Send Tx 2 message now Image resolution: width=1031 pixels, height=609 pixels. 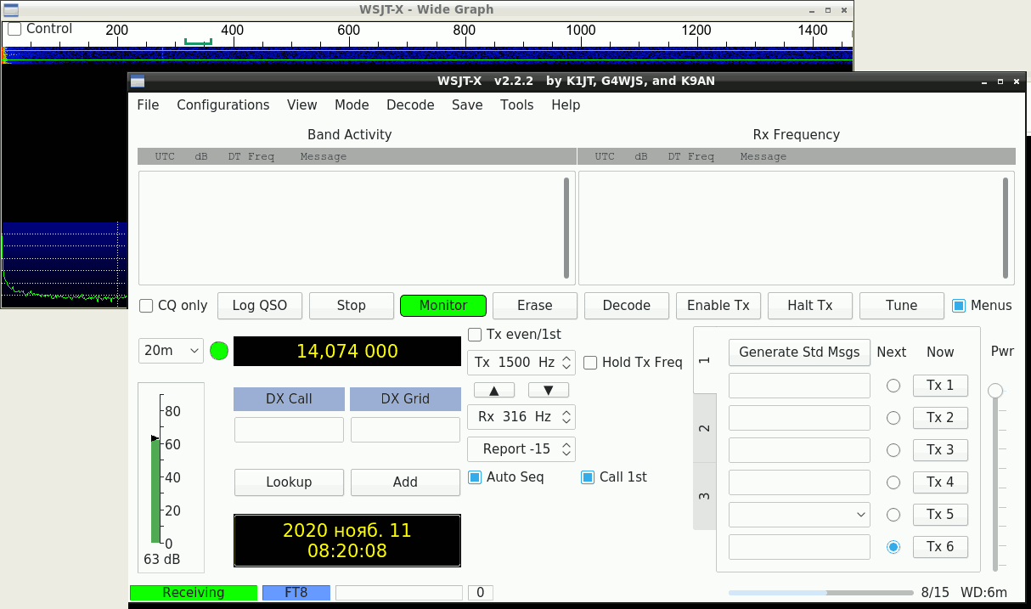click(x=940, y=418)
